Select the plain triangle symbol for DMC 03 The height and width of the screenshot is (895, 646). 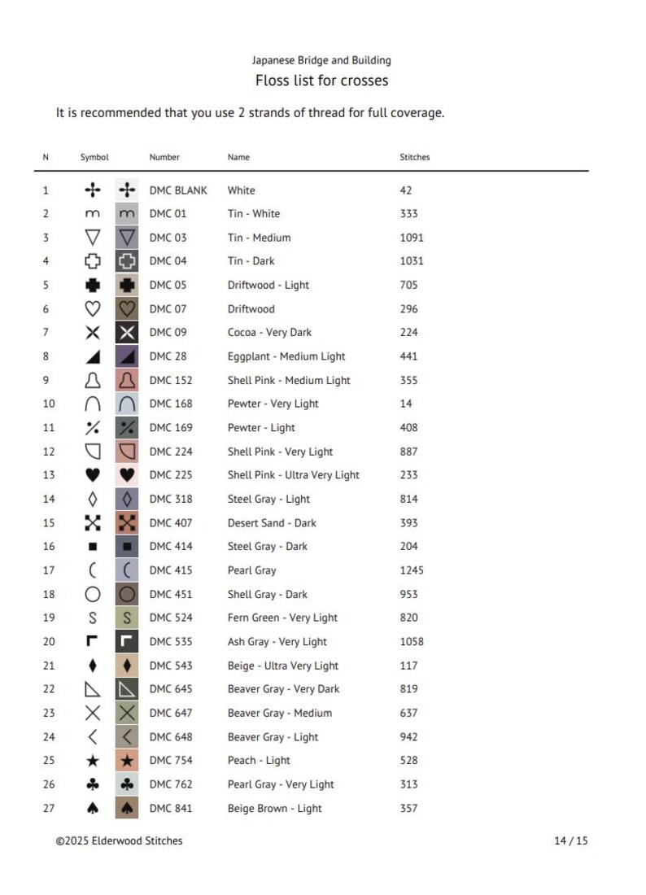coord(93,238)
